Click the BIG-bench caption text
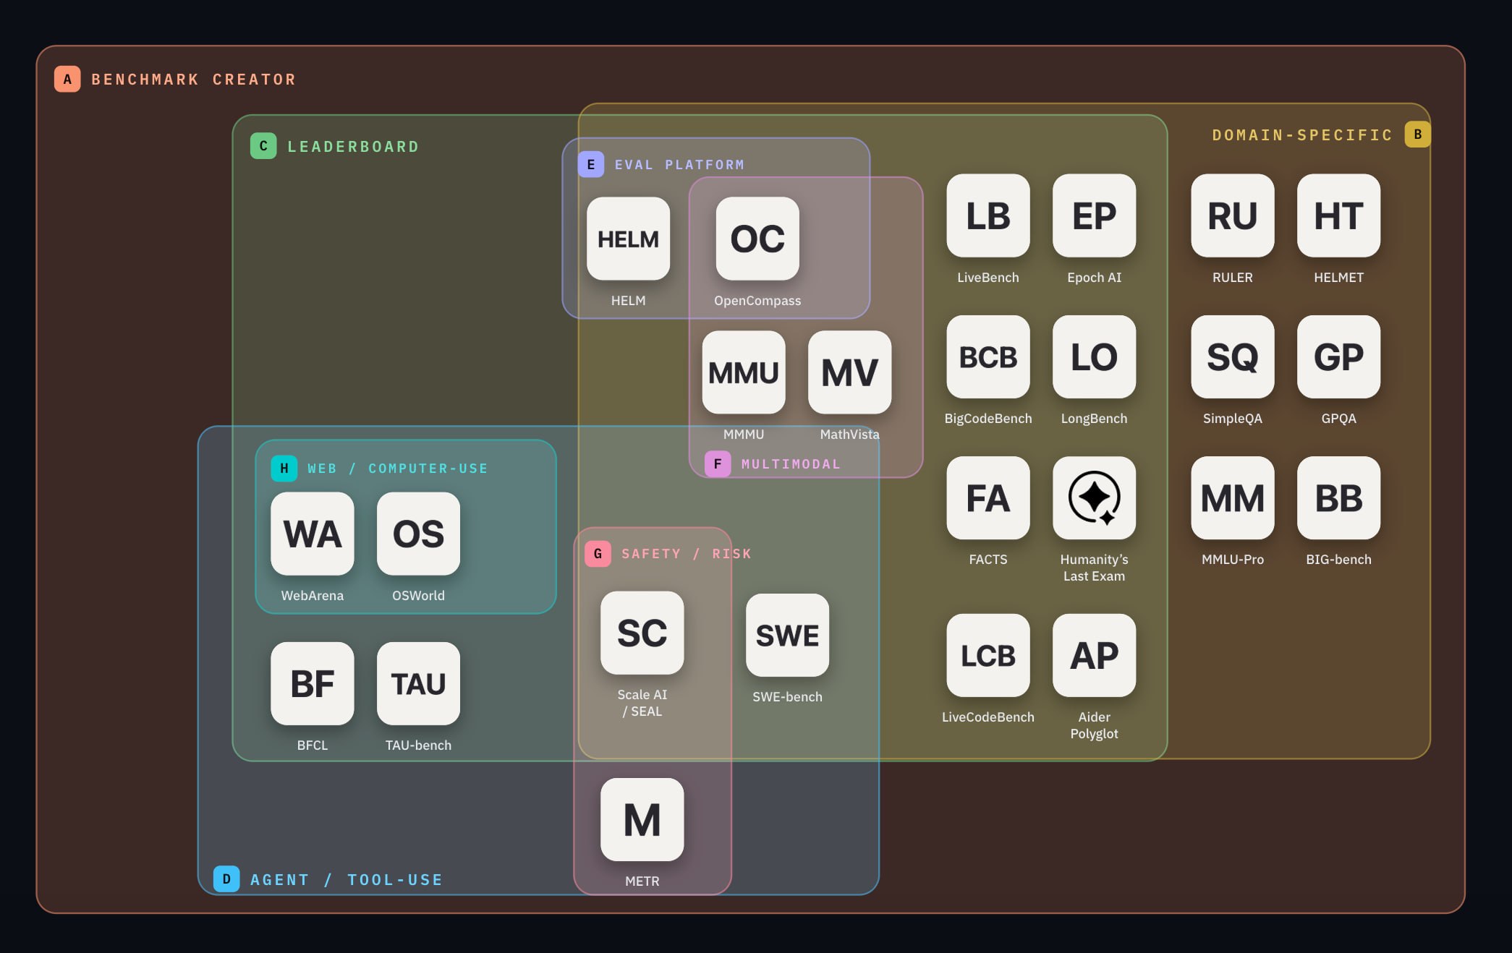The height and width of the screenshot is (953, 1512). (x=1338, y=560)
